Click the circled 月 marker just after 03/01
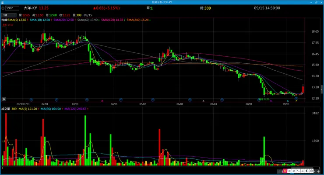 [x=87, y=100]
